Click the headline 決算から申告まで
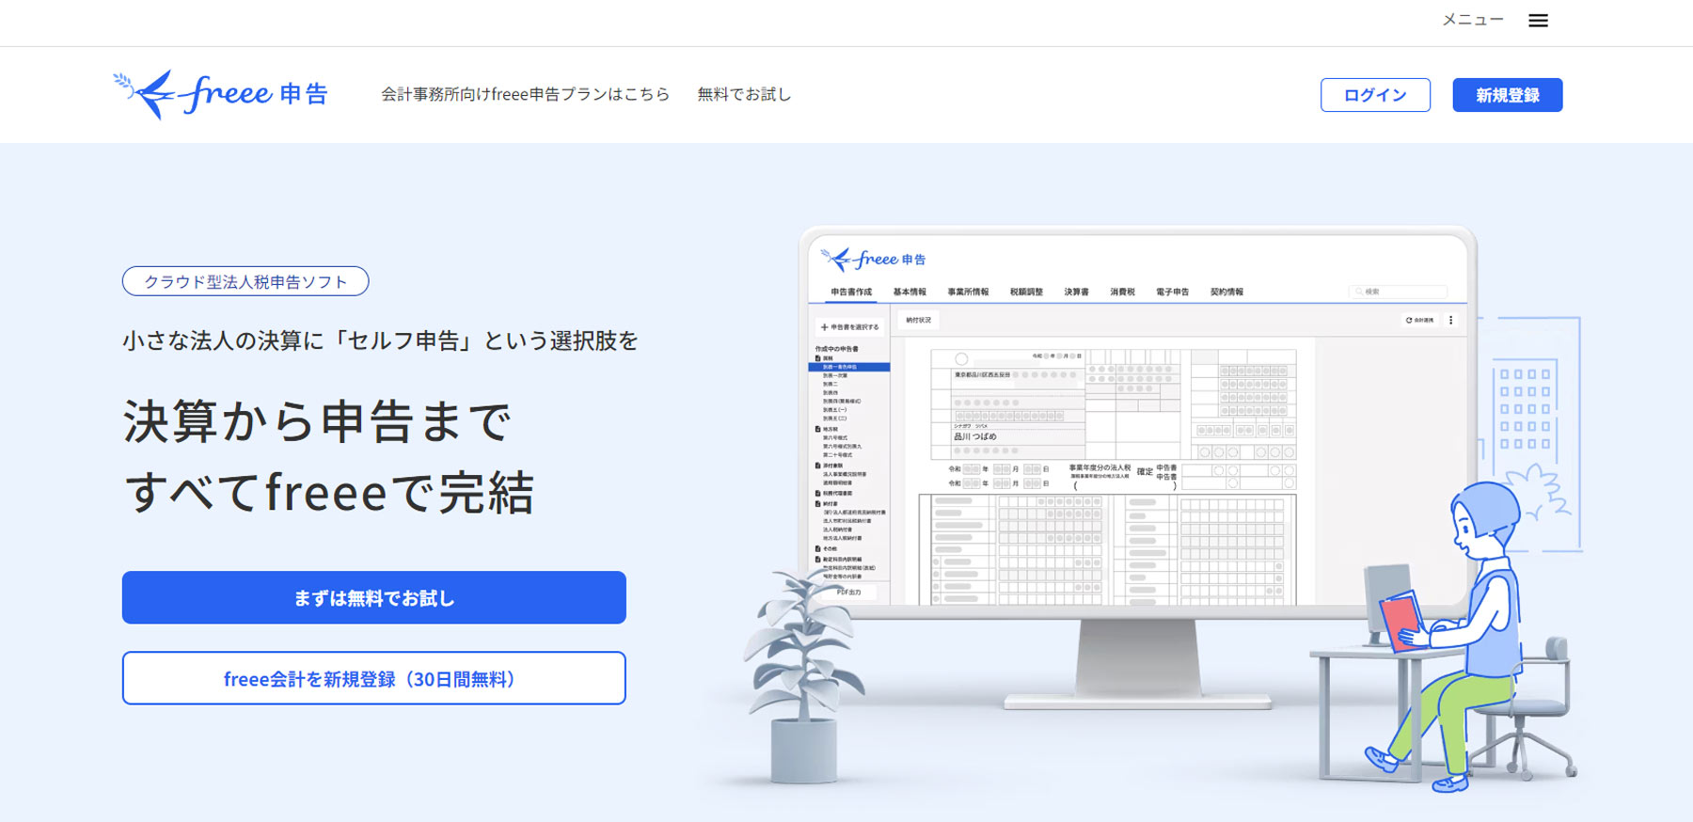Image resolution: width=1693 pixels, height=822 pixels. (318, 421)
